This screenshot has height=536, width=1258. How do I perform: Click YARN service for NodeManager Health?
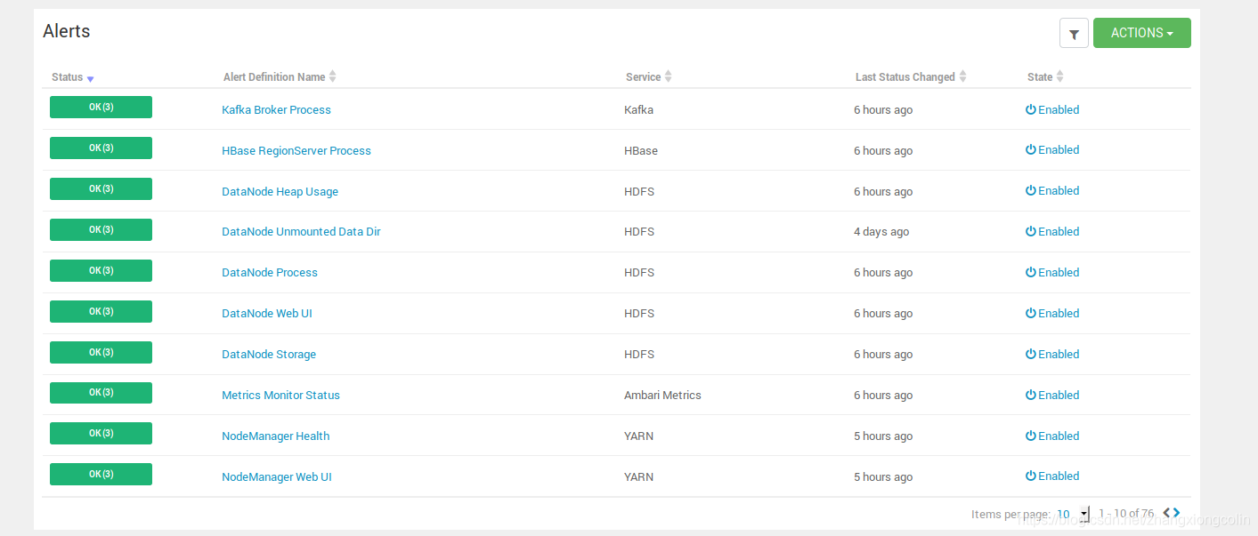[x=638, y=436]
